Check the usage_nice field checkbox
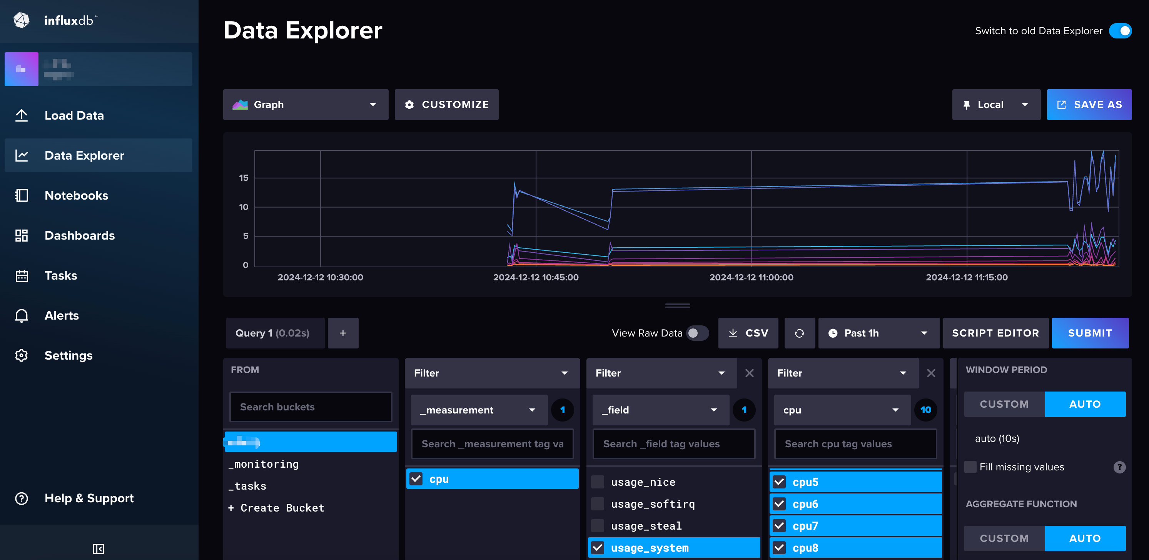The height and width of the screenshot is (560, 1149). (598, 482)
